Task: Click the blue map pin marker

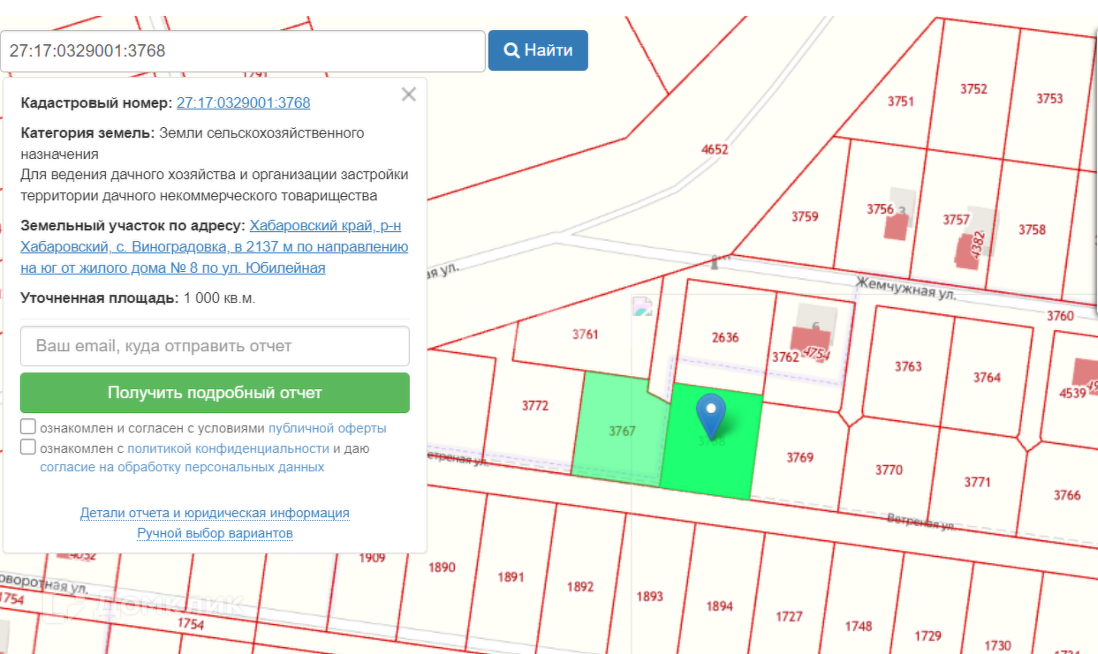Action: pyautogui.click(x=710, y=413)
